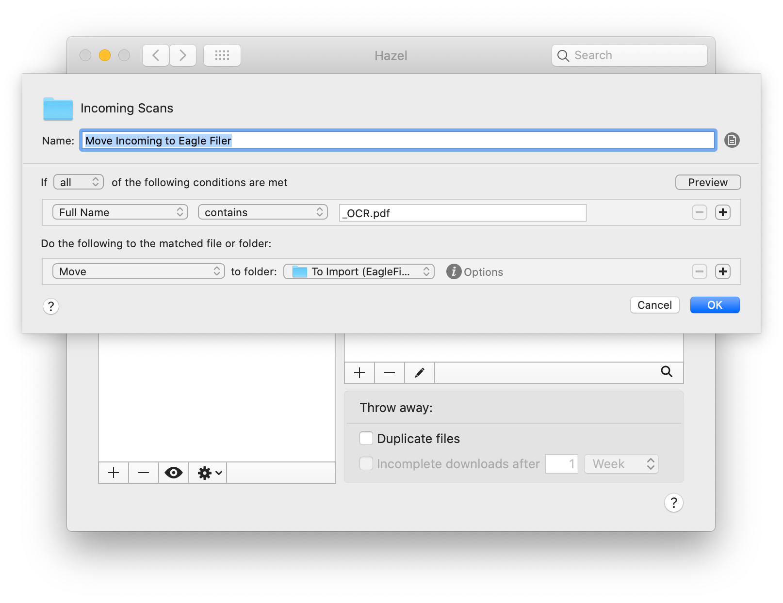
Task: Click the rule notes document icon
Action: pyautogui.click(x=732, y=141)
